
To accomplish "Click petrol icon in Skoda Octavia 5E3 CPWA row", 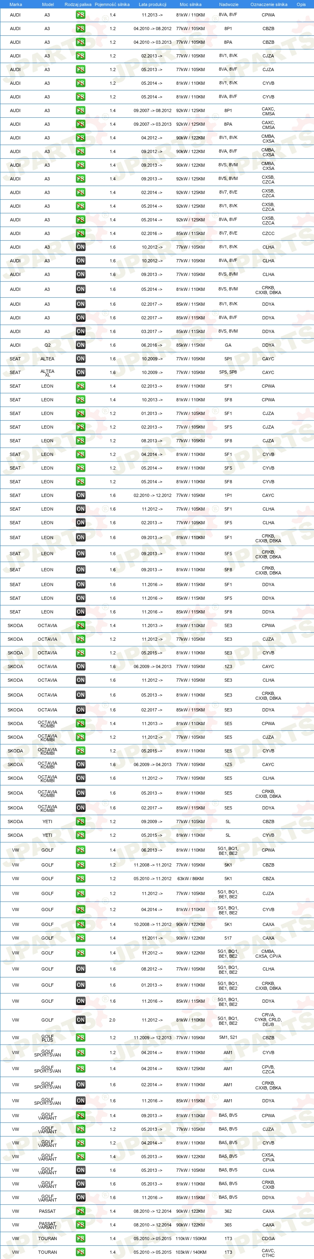I will point(81,625).
